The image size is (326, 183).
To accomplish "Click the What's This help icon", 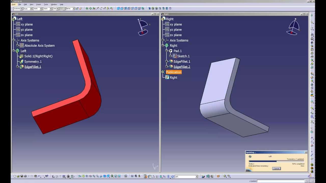I will (x=47, y=176).
